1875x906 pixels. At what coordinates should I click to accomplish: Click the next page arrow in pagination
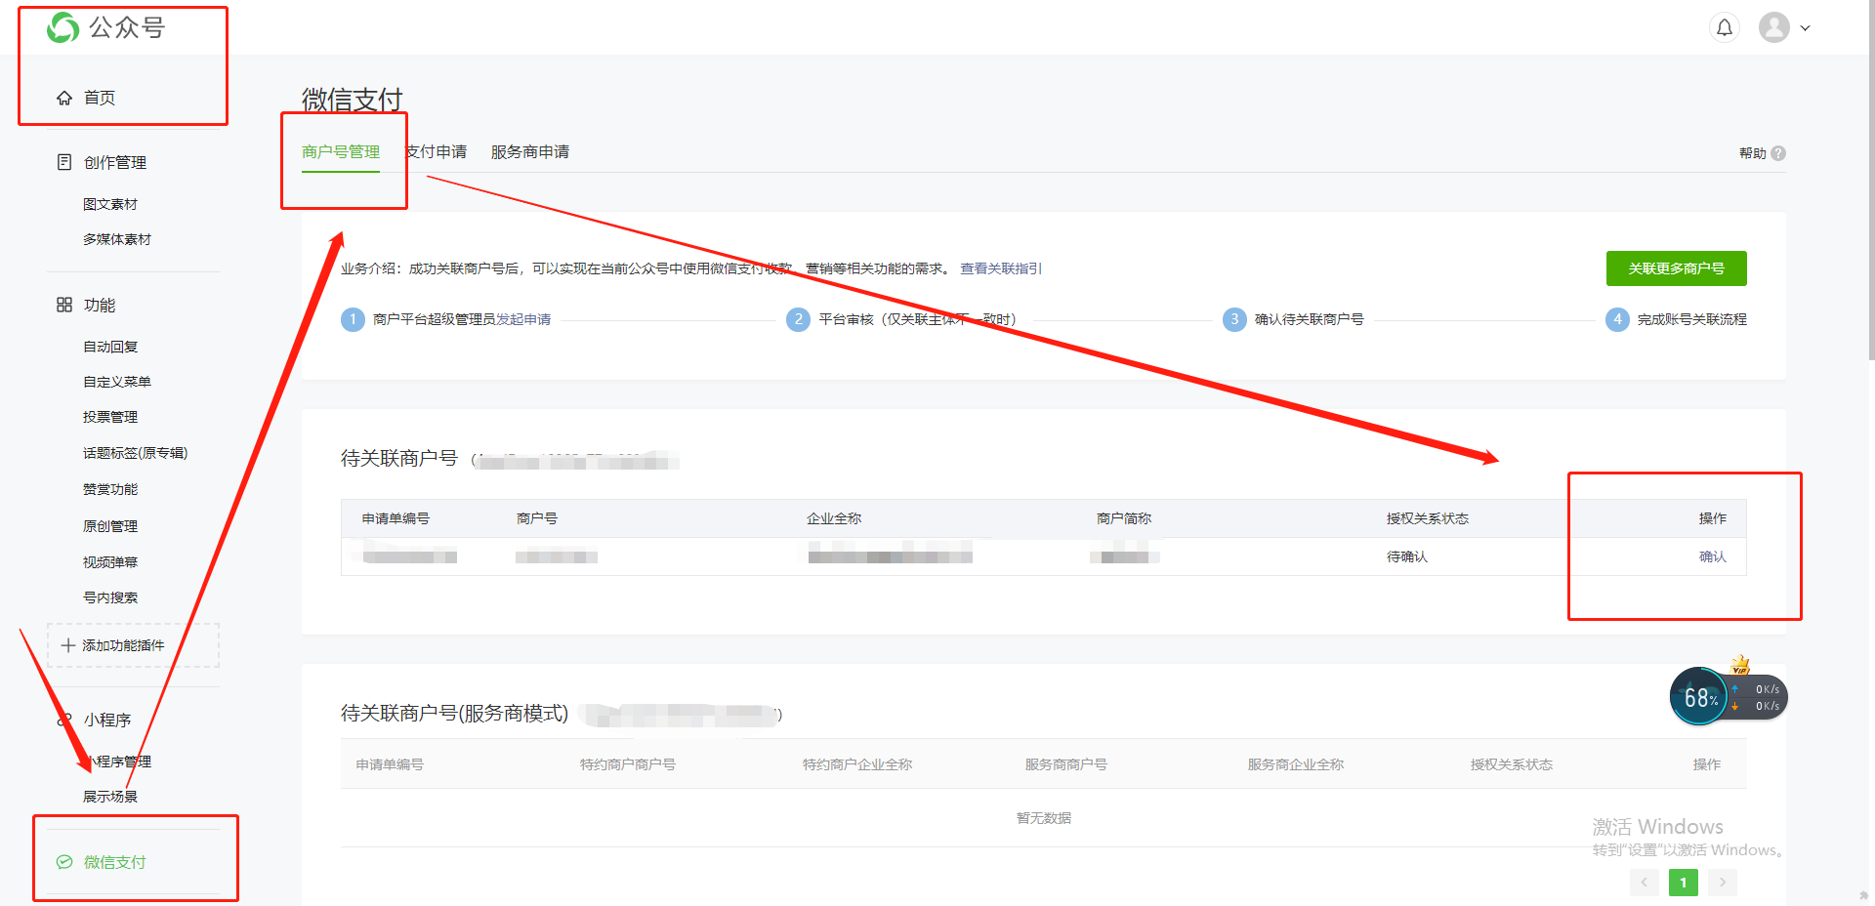[x=1723, y=883]
